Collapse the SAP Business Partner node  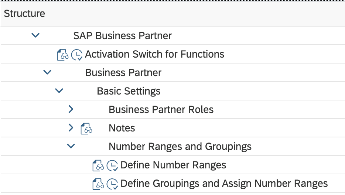(35, 36)
